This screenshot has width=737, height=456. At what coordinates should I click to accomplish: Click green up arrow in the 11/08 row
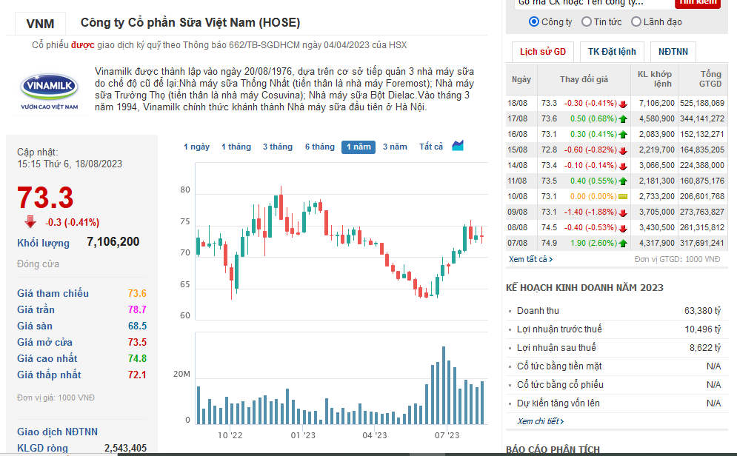point(623,181)
